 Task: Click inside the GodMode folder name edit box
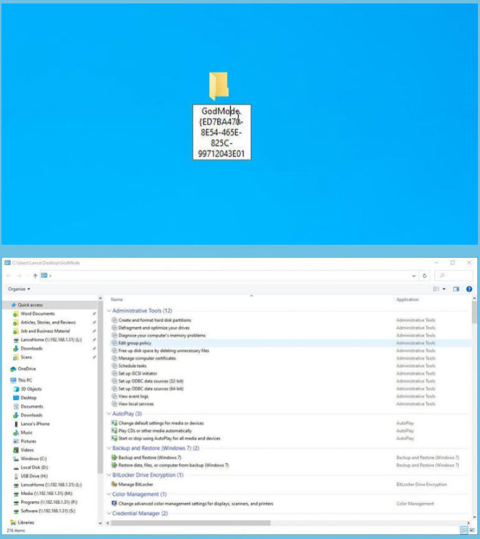coord(221,132)
